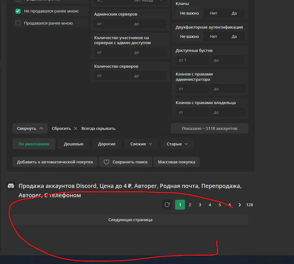
Task: Focus 'от' field under Количество серверов
Action: click(112, 76)
